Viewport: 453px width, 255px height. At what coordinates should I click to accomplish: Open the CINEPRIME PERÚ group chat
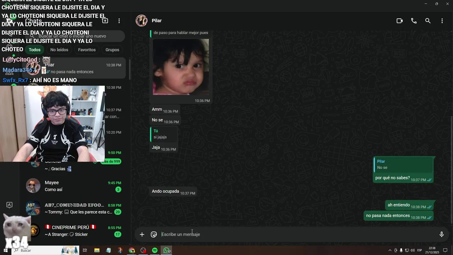tap(74, 231)
